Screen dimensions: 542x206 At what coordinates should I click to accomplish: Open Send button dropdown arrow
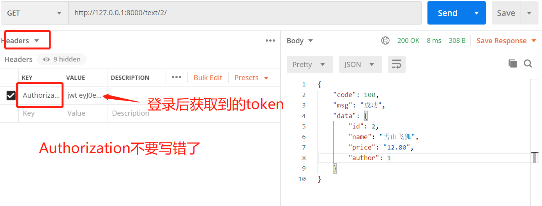pyautogui.click(x=477, y=13)
